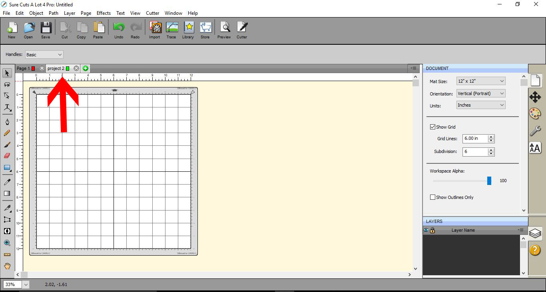Open the Help question mark panel
The image size is (546, 292).
point(535,250)
